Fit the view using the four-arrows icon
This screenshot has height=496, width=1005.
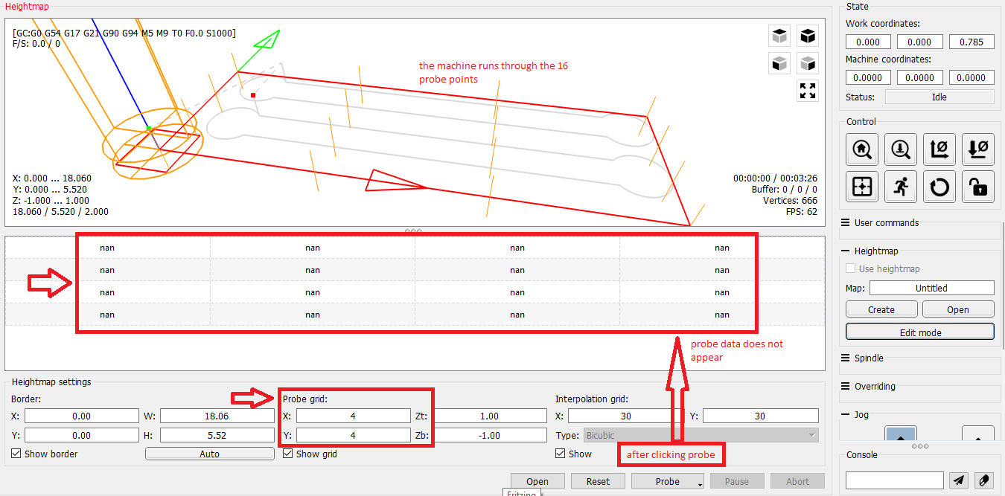tap(808, 91)
